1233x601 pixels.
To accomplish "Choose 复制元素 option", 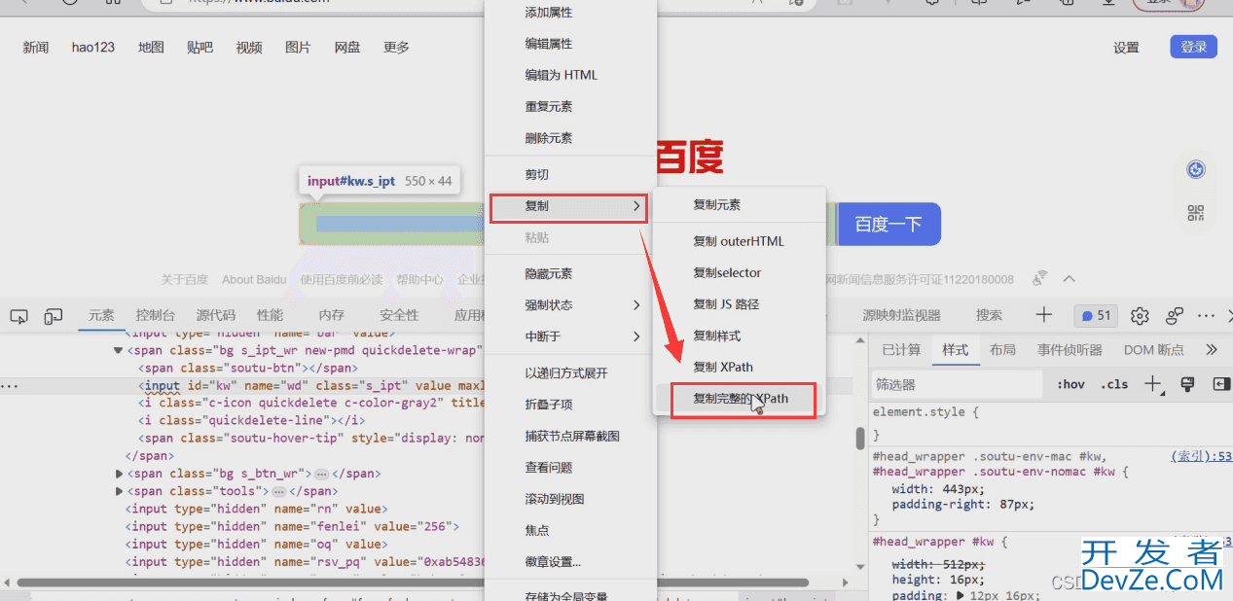I will (x=739, y=205).
